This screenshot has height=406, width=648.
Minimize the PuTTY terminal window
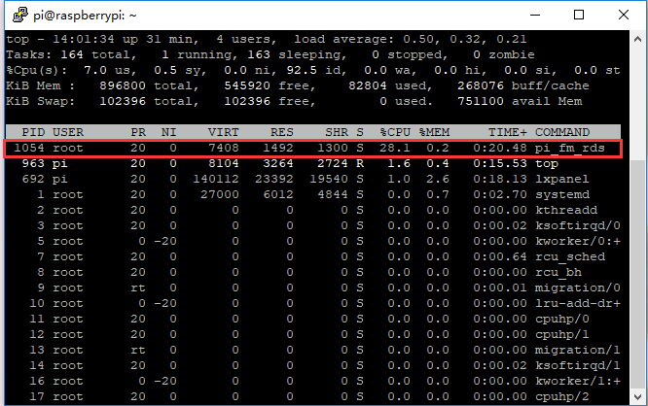coord(534,15)
